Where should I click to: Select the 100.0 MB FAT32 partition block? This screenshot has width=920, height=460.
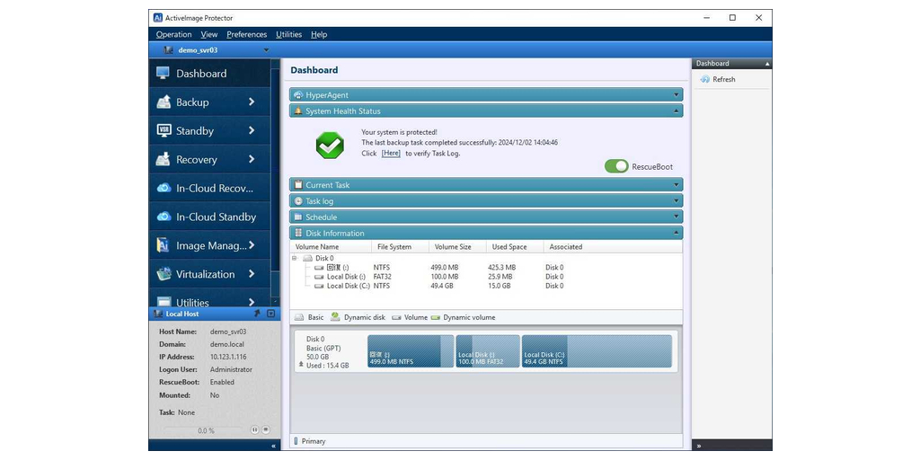[488, 351]
